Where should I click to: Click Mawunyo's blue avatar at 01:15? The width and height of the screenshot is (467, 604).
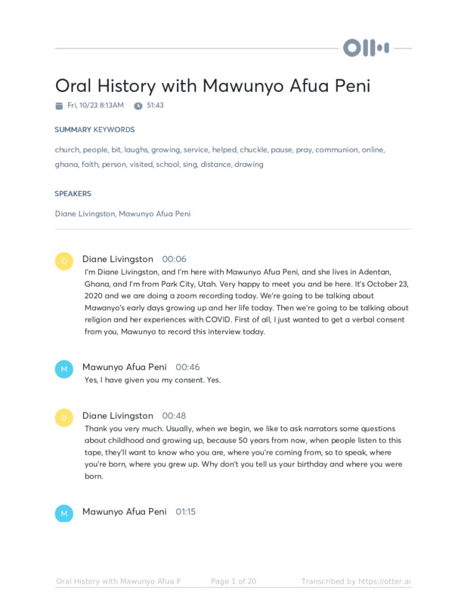point(64,513)
